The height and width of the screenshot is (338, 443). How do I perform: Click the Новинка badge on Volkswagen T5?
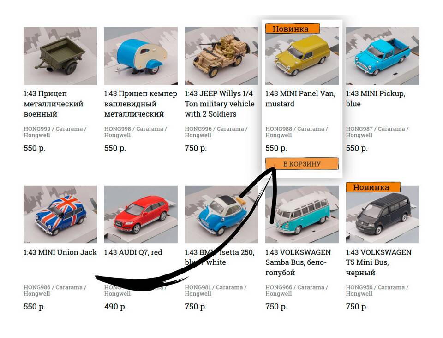[373, 187]
